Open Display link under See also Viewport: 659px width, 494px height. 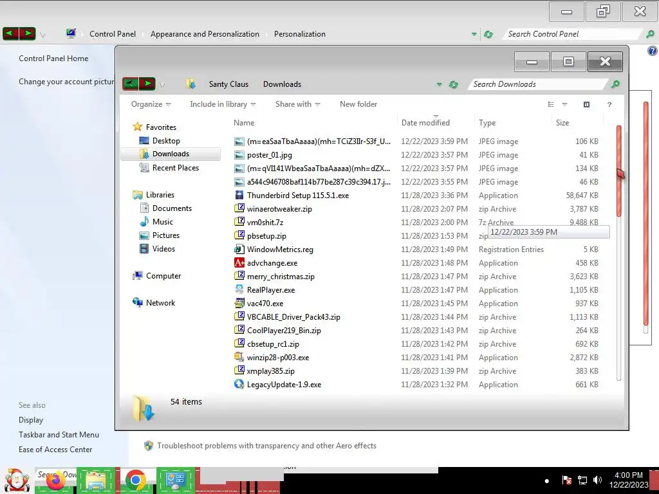(31, 420)
